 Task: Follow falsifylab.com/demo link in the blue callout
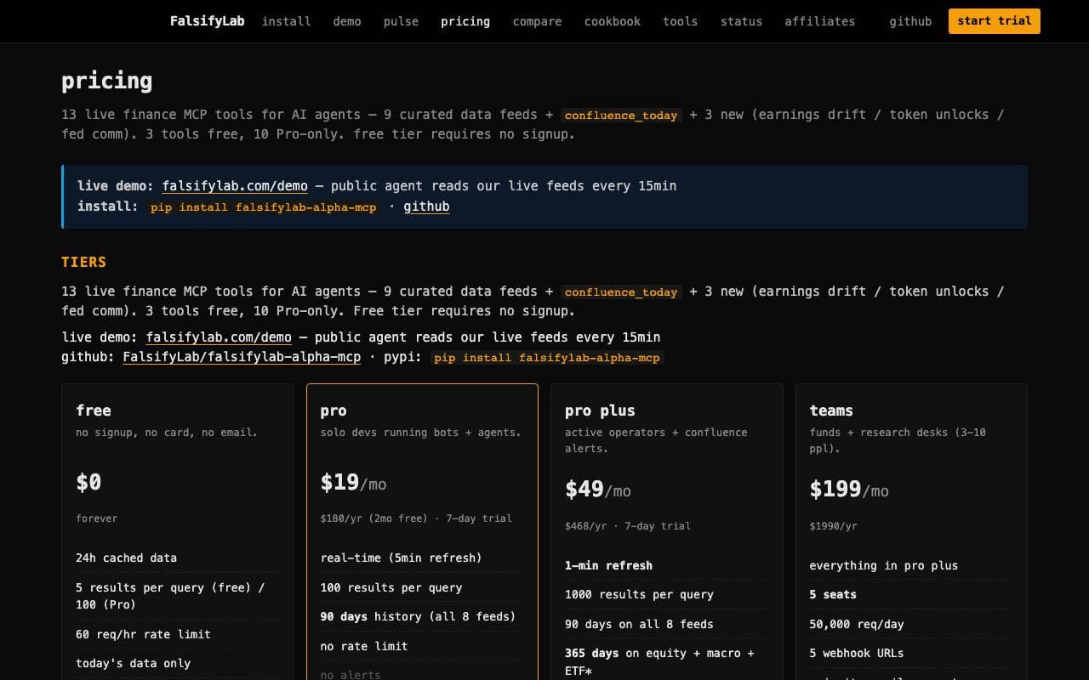pos(235,186)
